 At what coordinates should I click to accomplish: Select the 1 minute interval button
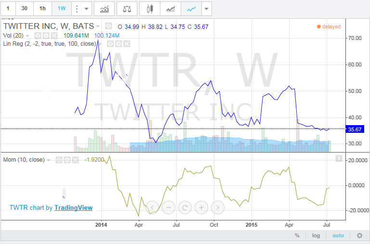pos(8,9)
